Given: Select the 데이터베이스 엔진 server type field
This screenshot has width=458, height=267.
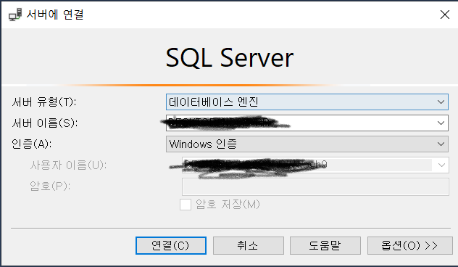Looking at the screenshot, I should click(307, 102).
